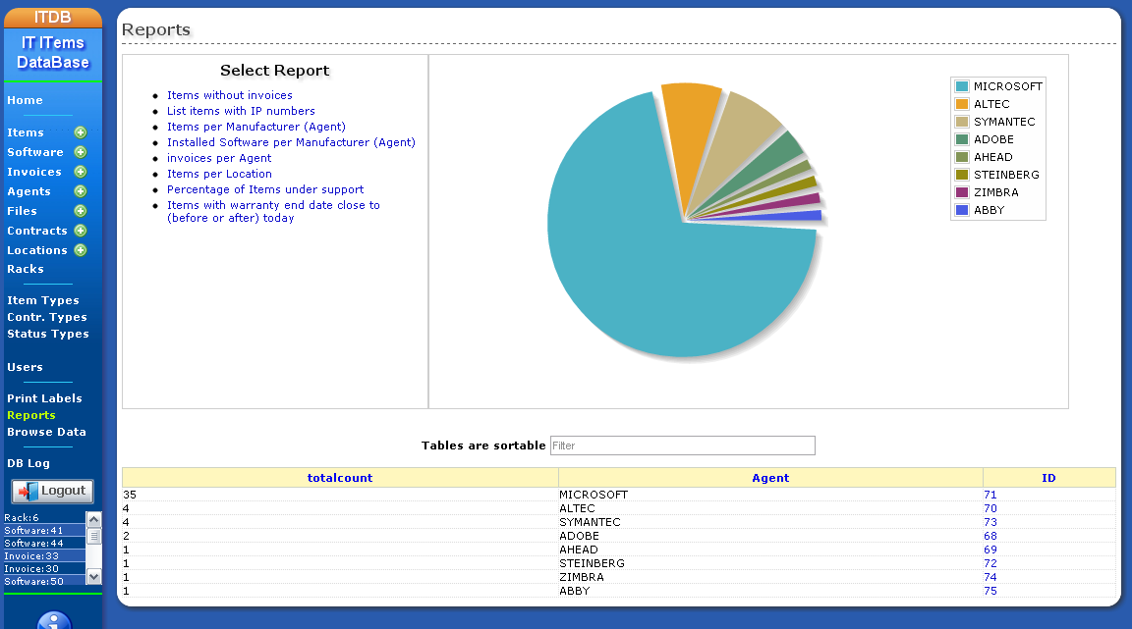Click the add icon next to Invoices

[81, 172]
